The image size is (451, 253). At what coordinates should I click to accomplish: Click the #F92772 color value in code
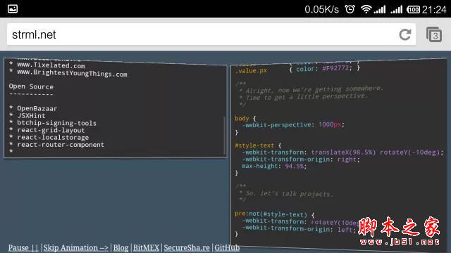pos(335,68)
